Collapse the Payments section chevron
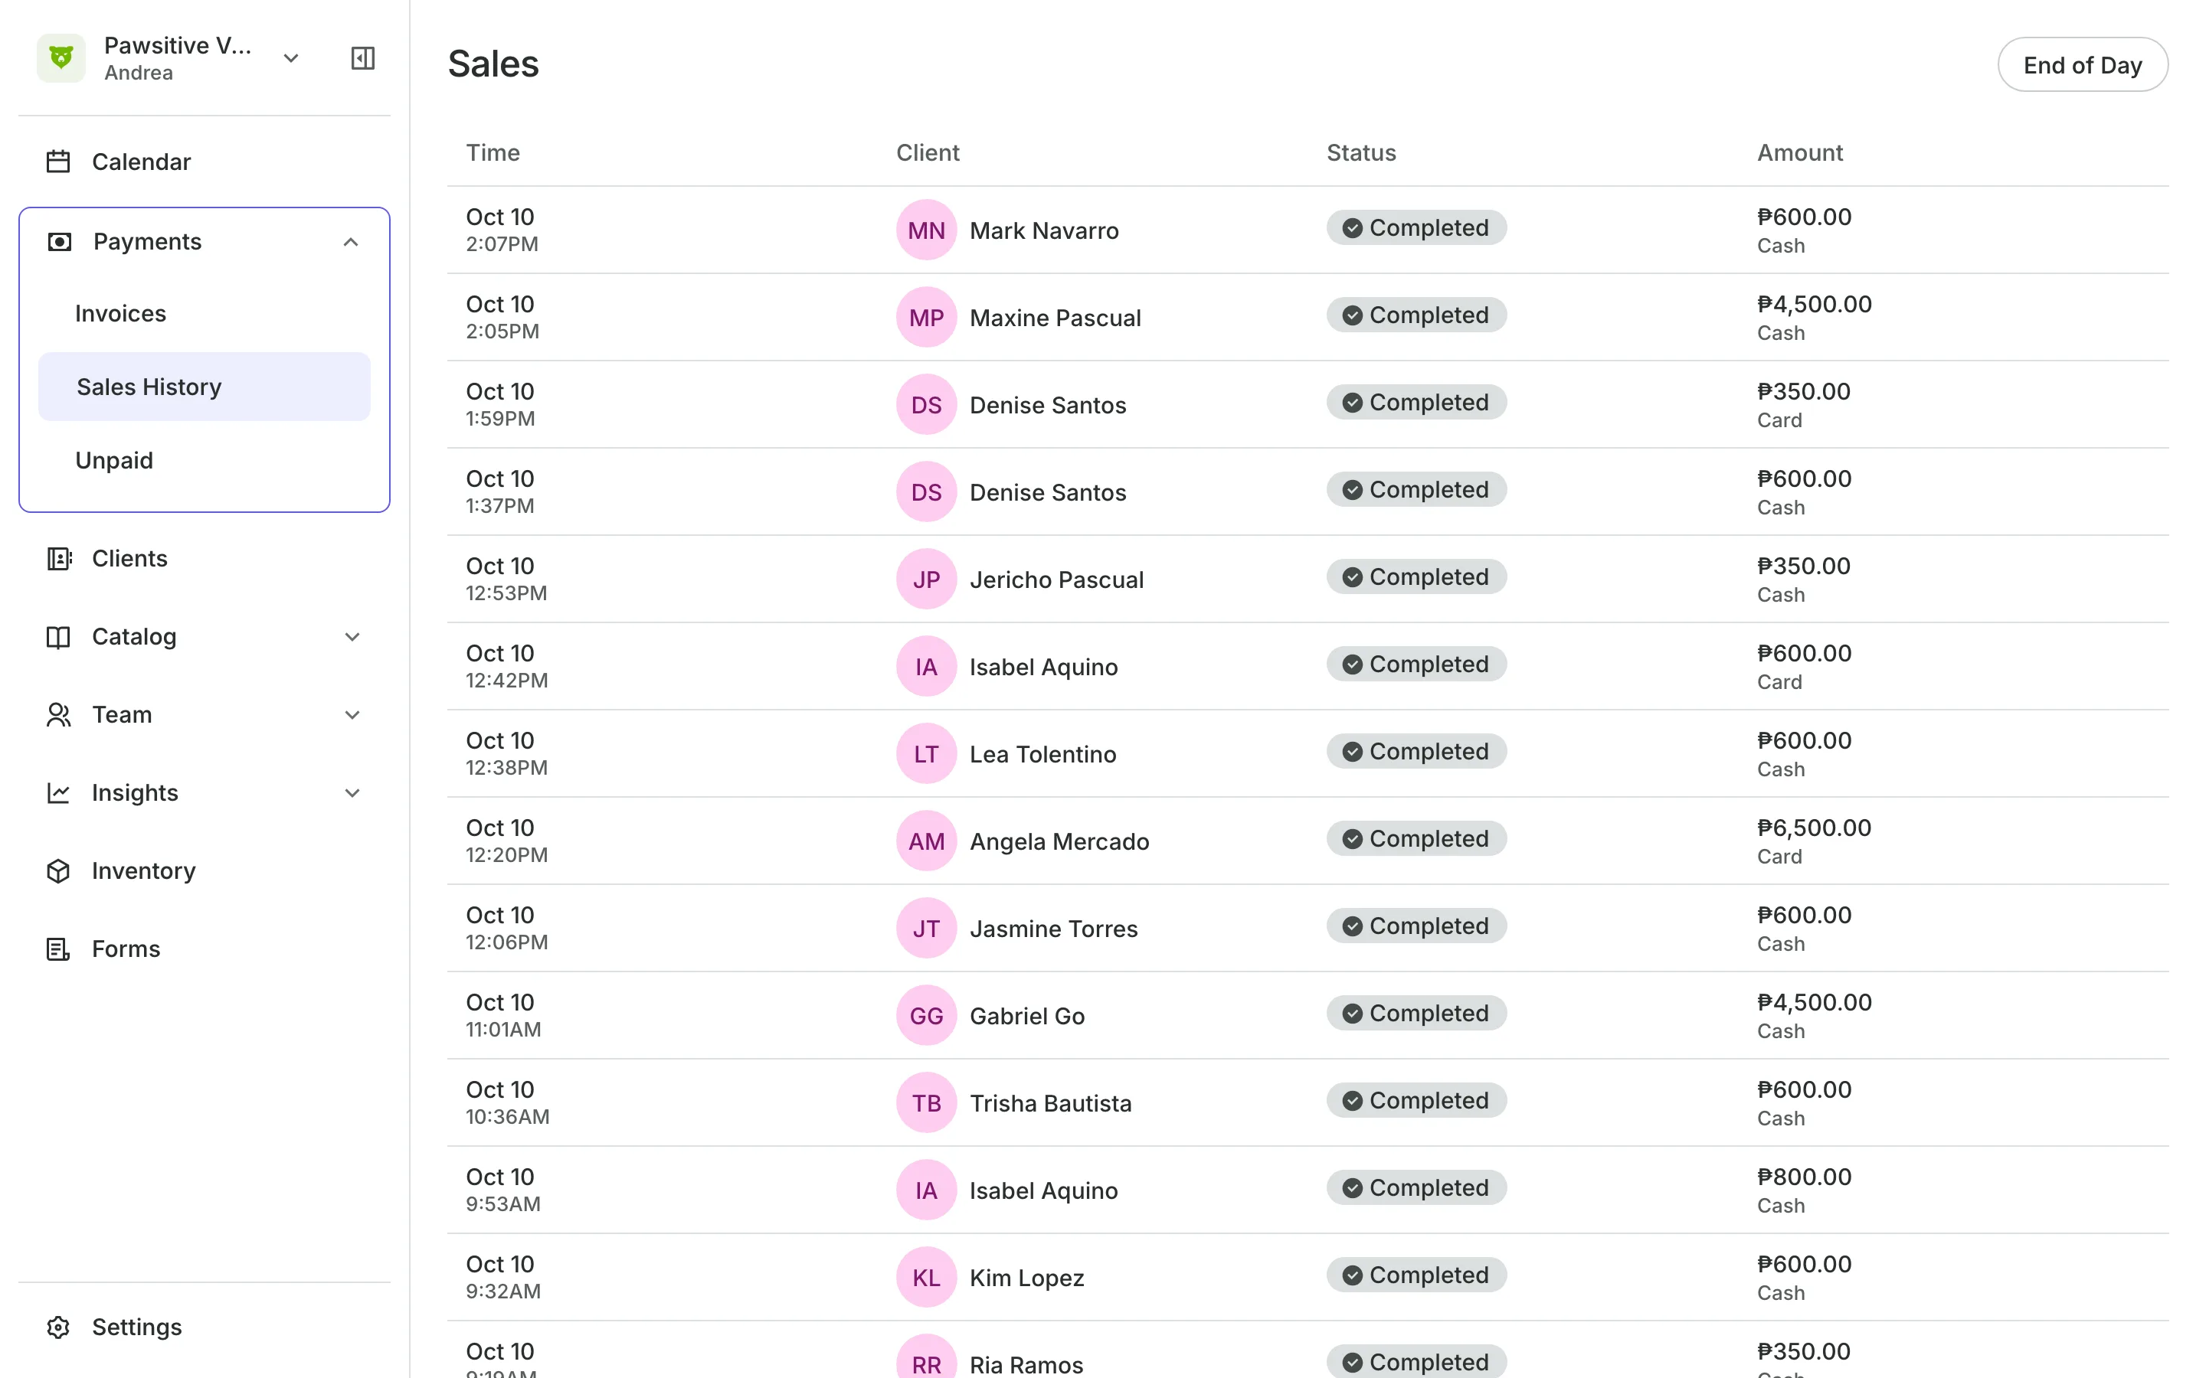The height and width of the screenshot is (1378, 2206). point(351,241)
